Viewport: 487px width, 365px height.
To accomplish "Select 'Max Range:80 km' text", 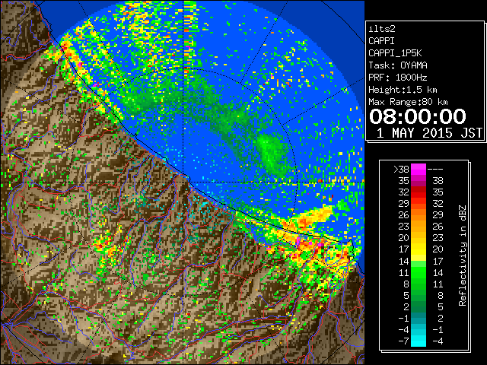I will click(x=408, y=102).
